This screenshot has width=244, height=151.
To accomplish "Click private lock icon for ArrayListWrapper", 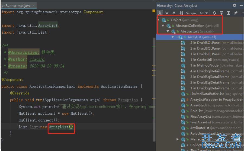I will [187, 99].
